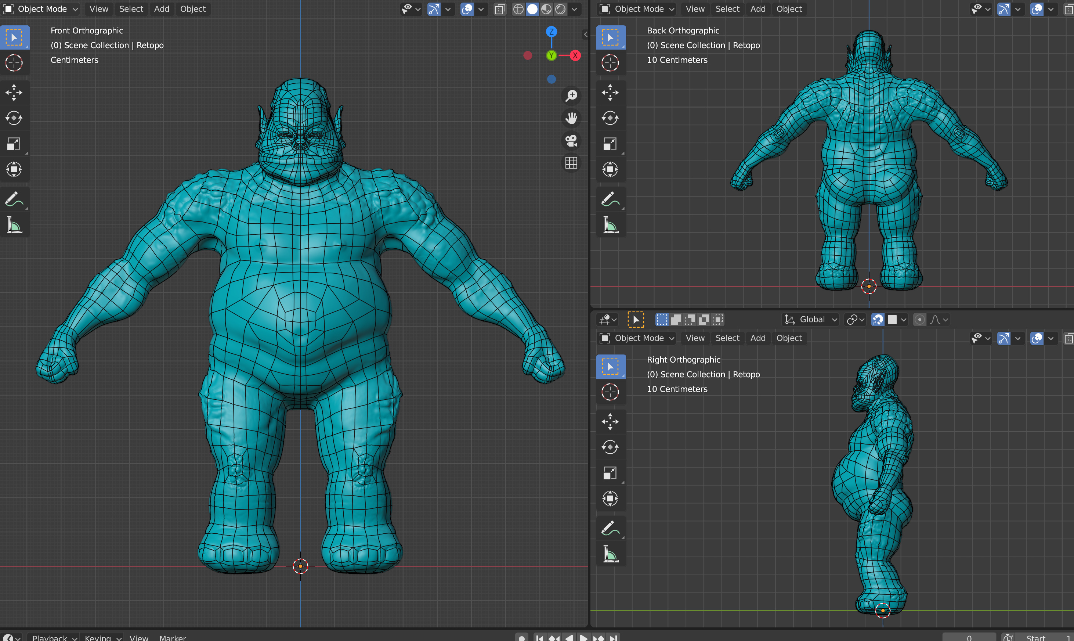The height and width of the screenshot is (641, 1074).
Task: Switch viewport to wireframe shading mode
Action: (x=518, y=9)
